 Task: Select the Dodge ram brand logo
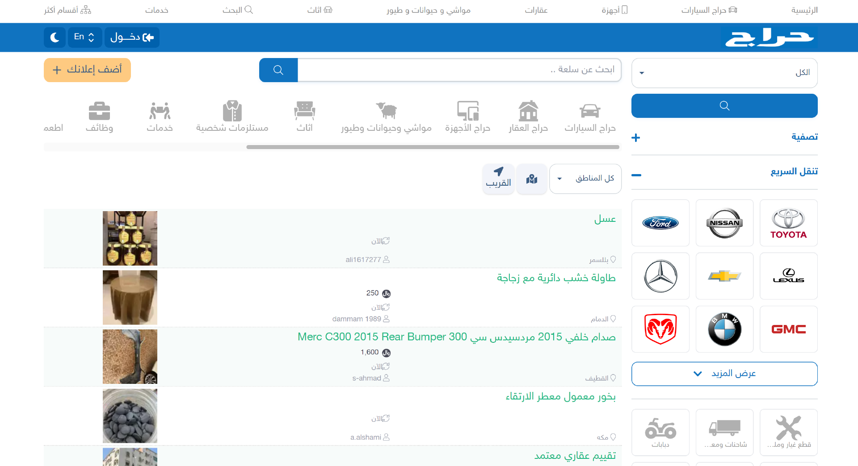(660, 329)
